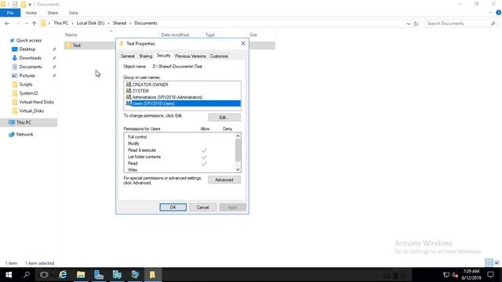Open Quick Access Toolbar customize dropdown
The height and width of the screenshot is (282, 502).
[x=30, y=5]
